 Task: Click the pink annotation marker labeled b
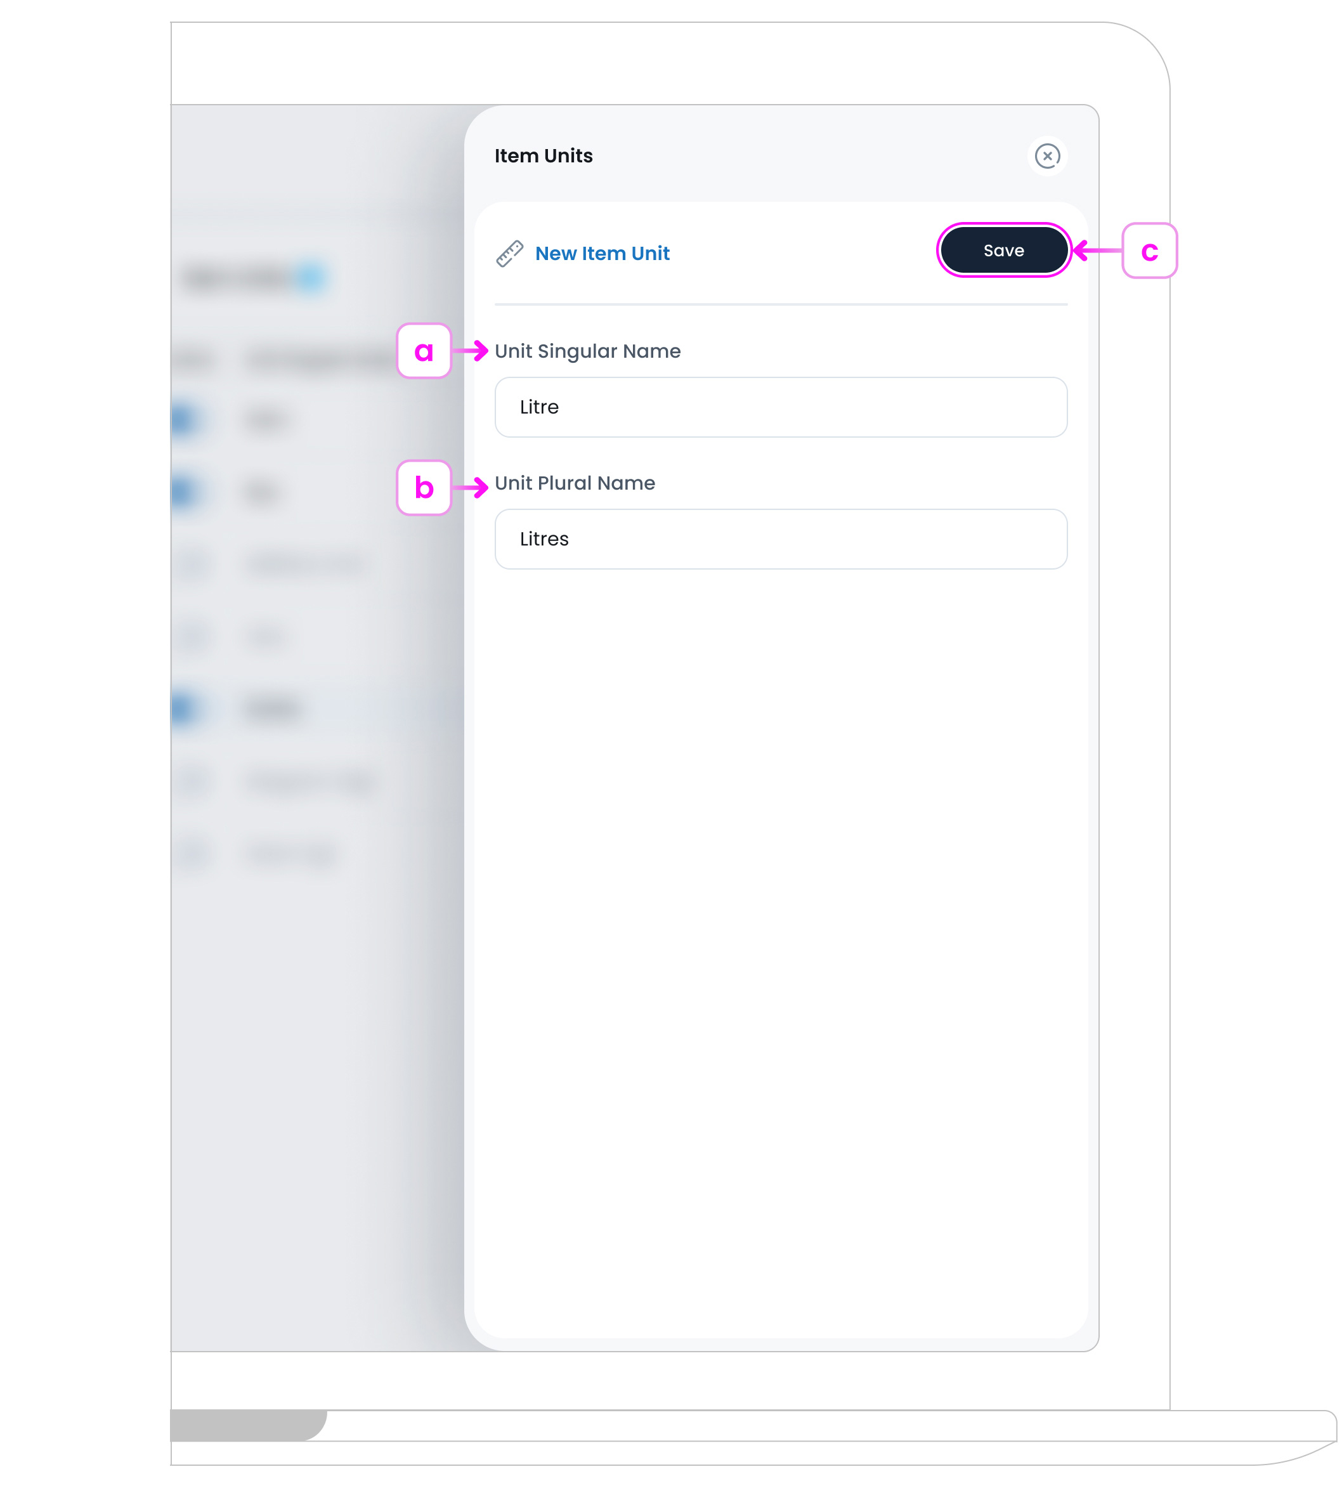pyautogui.click(x=424, y=487)
